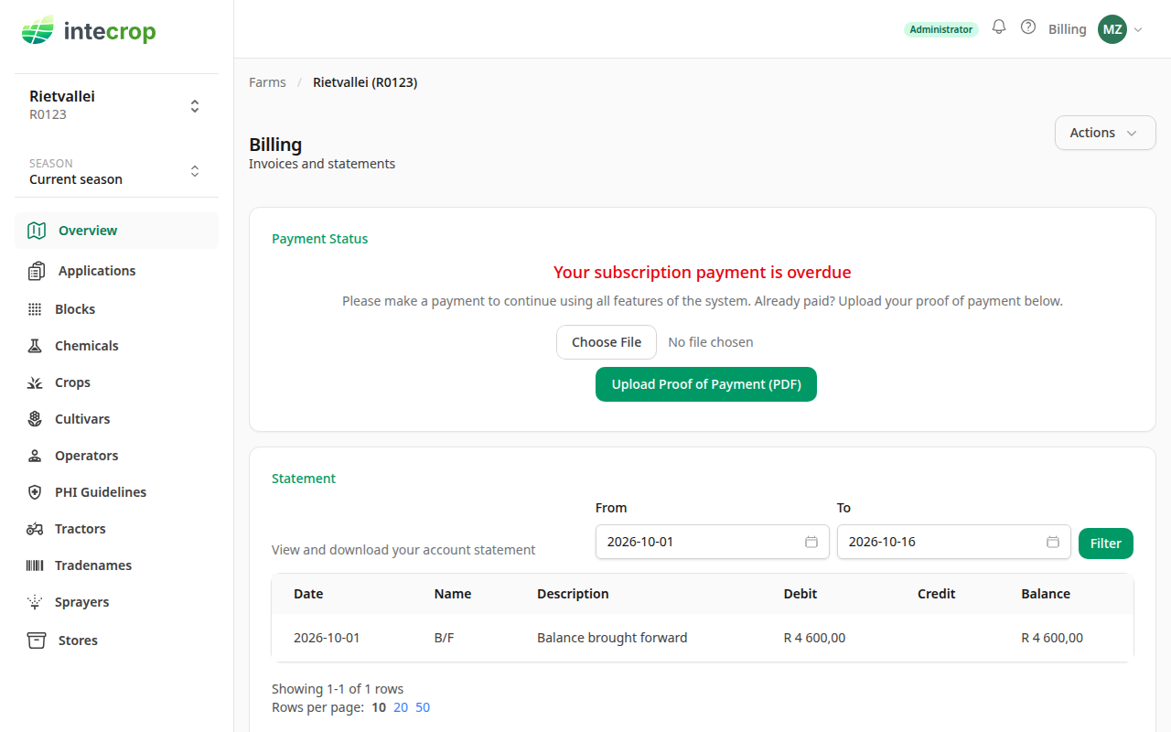Click the To date input field
The width and height of the screenshot is (1171, 732).
tap(953, 542)
